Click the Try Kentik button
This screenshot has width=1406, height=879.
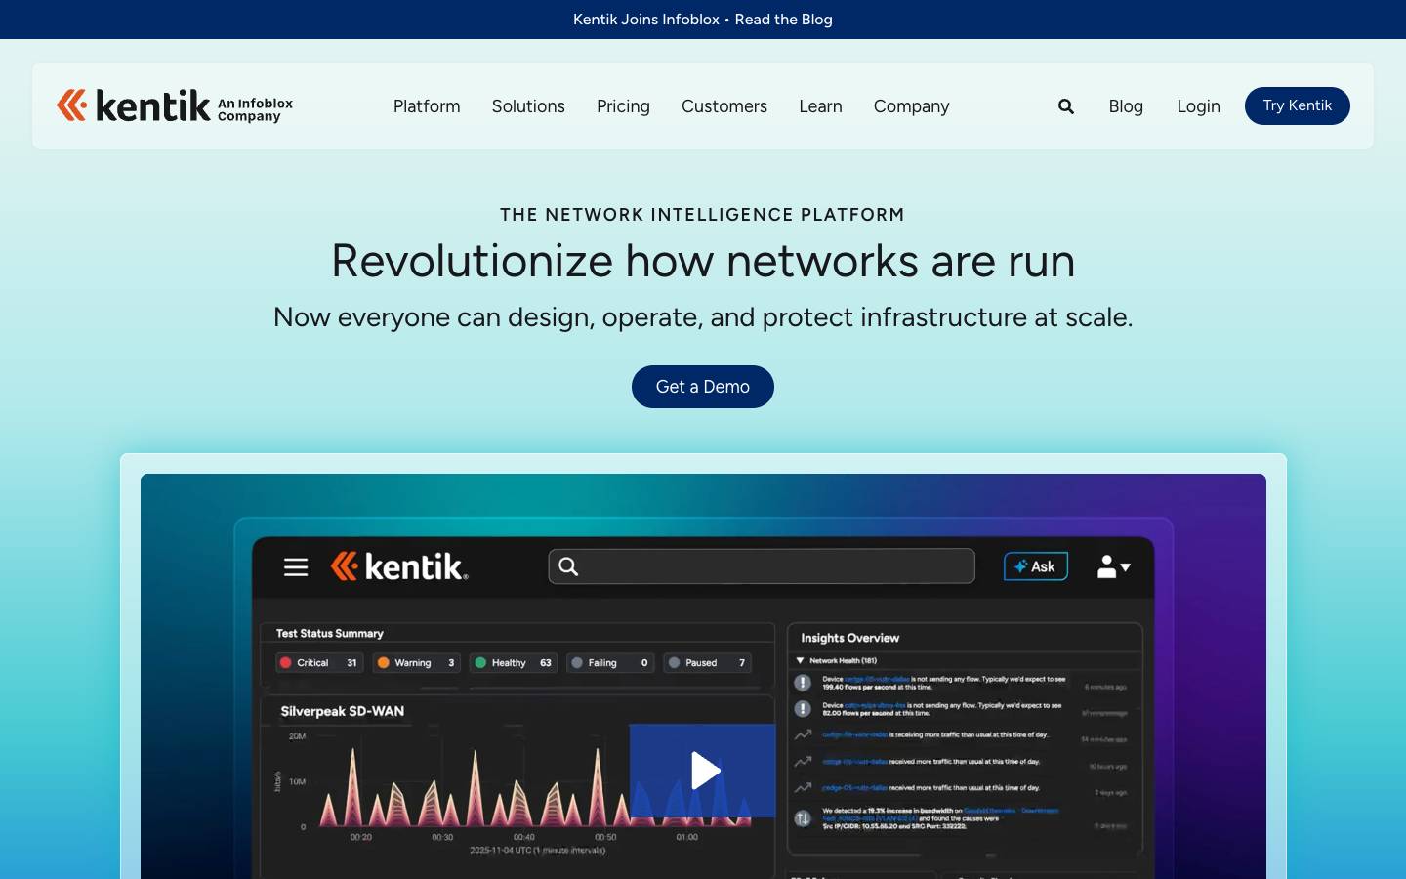pos(1297,105)
